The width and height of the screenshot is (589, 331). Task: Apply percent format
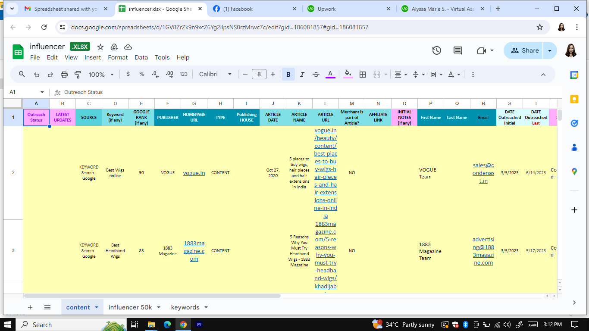(x=142, y=74)
